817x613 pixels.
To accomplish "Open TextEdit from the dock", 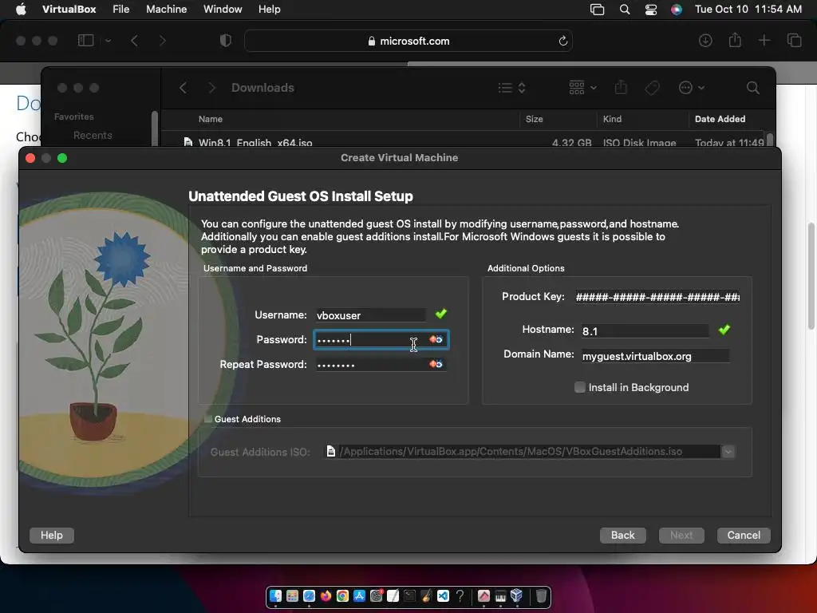I will [393, 595].
